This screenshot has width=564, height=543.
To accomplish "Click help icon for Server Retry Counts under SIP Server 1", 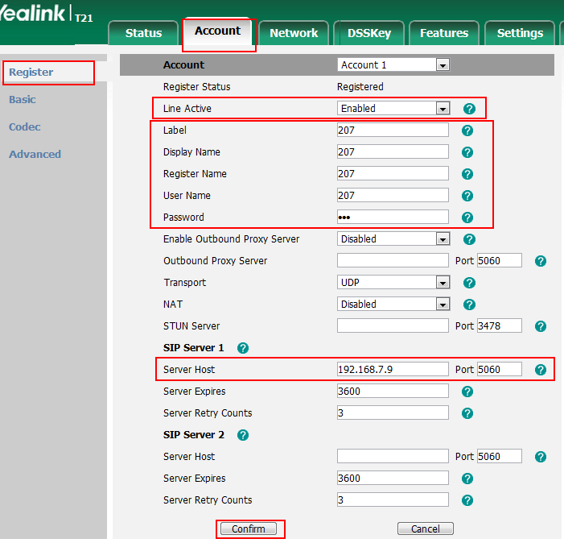I will coord(467,413).
